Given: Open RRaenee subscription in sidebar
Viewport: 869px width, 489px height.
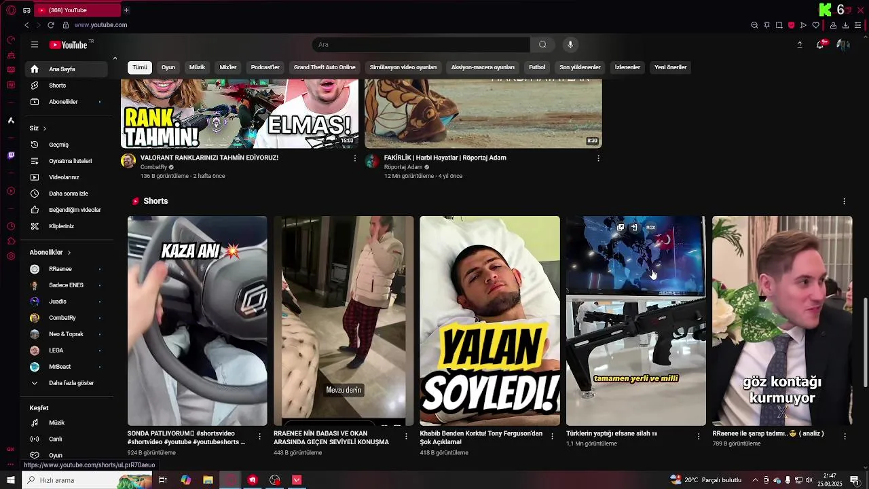Looking at the screenshot, I should 67,269.
